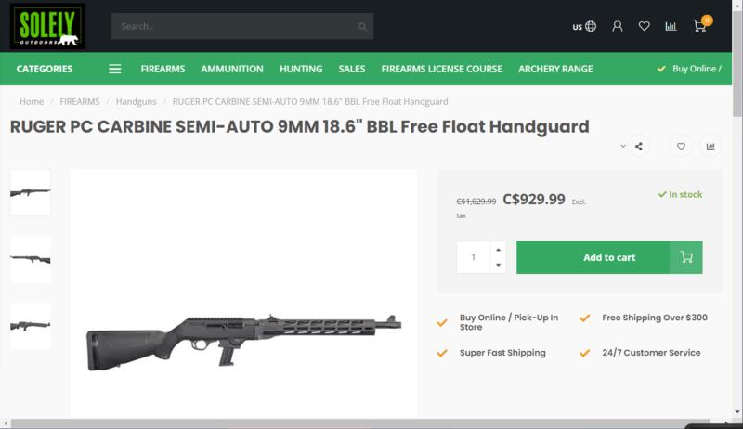Open the header wishlist heart icon

tap(644, 26)
